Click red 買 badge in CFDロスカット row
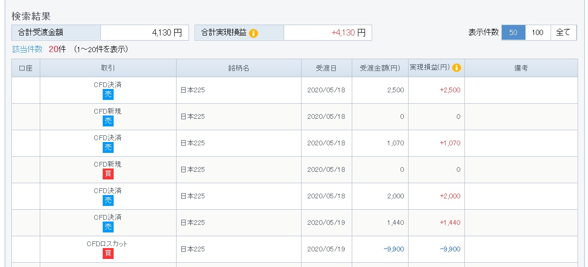The image size is (588, 267). (x=108, y=253)
